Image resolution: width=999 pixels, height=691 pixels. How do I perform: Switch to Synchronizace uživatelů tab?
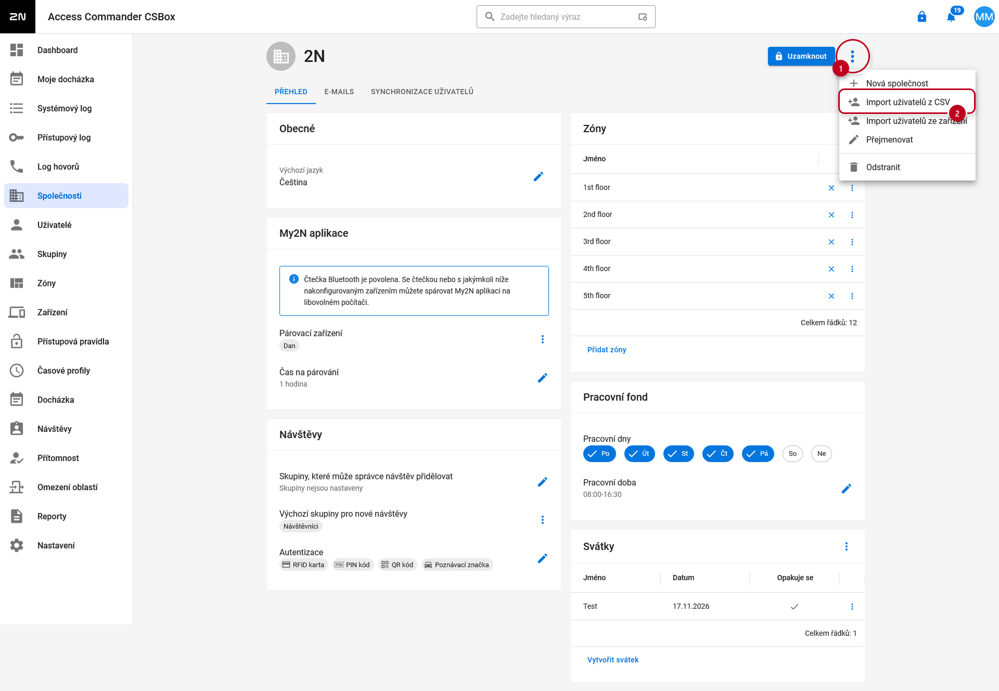[x=422, y=92]
